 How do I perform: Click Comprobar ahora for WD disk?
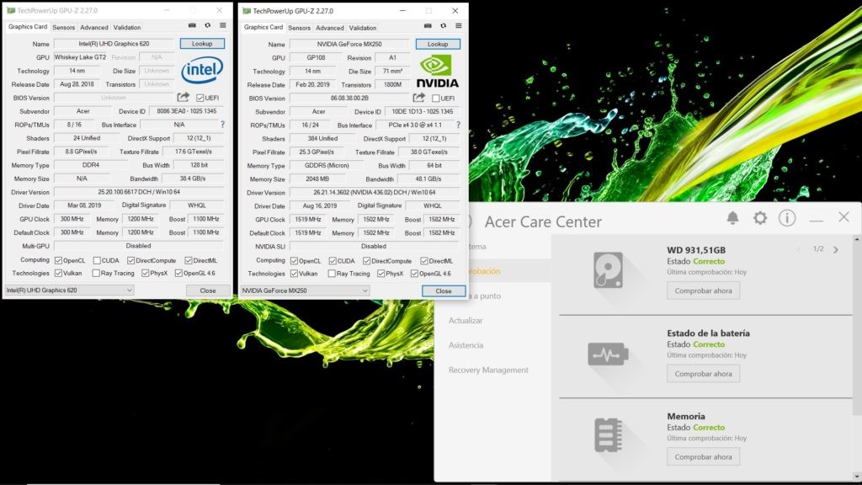click(x=703, y=290)
